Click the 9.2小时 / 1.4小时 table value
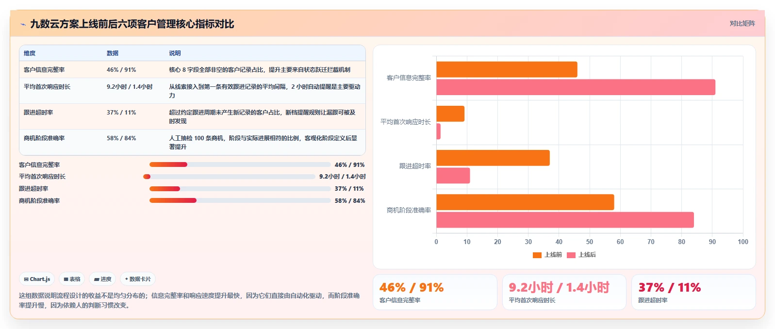This screenshot has width=775, height=329. point(130,87)
